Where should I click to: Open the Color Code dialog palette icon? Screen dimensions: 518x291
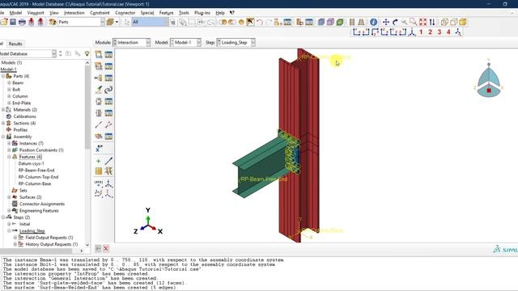(x=52, y=22)
